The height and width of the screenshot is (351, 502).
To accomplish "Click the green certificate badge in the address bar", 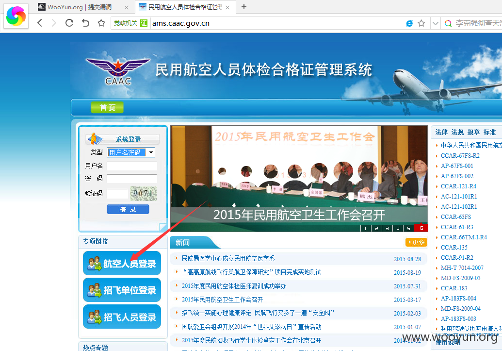I will [144, 23].
